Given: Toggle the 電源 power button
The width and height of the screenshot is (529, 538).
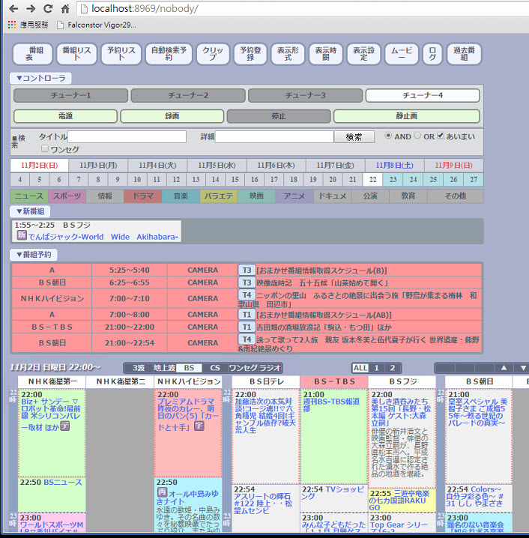Looking at the screenshot, I should pos(65,116).
